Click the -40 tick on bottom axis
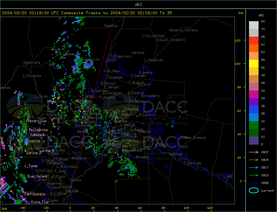Screen dimensions: 277x212 point(22,208)
